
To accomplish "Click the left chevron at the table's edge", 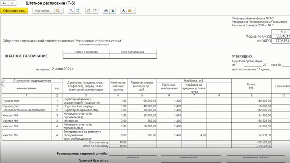I will click(3, 83).
